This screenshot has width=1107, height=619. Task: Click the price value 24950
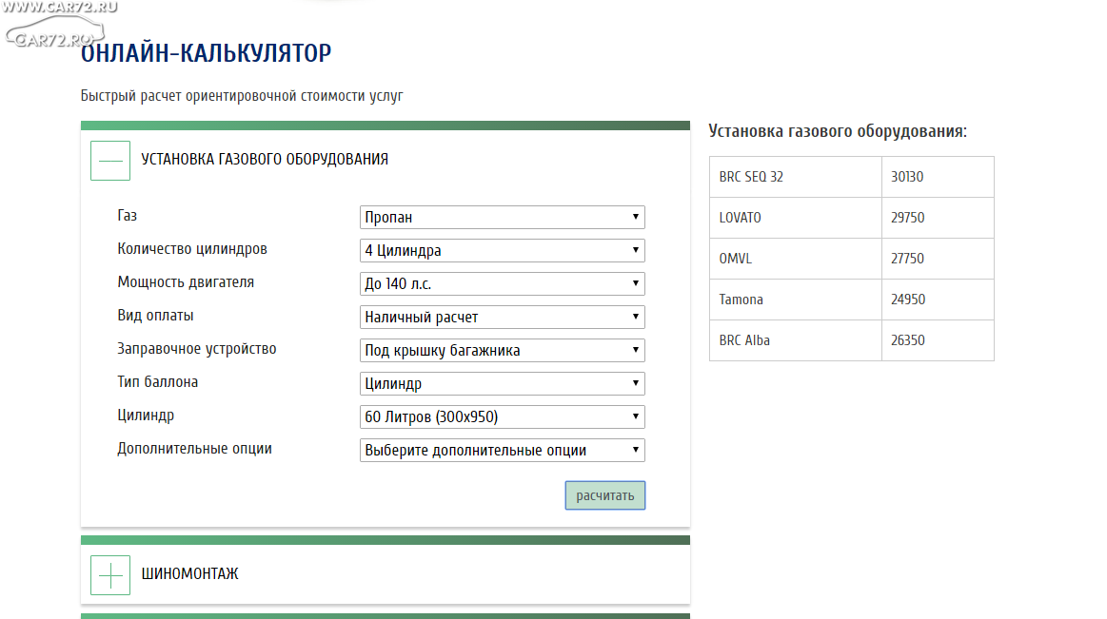(x=908, y=300)
